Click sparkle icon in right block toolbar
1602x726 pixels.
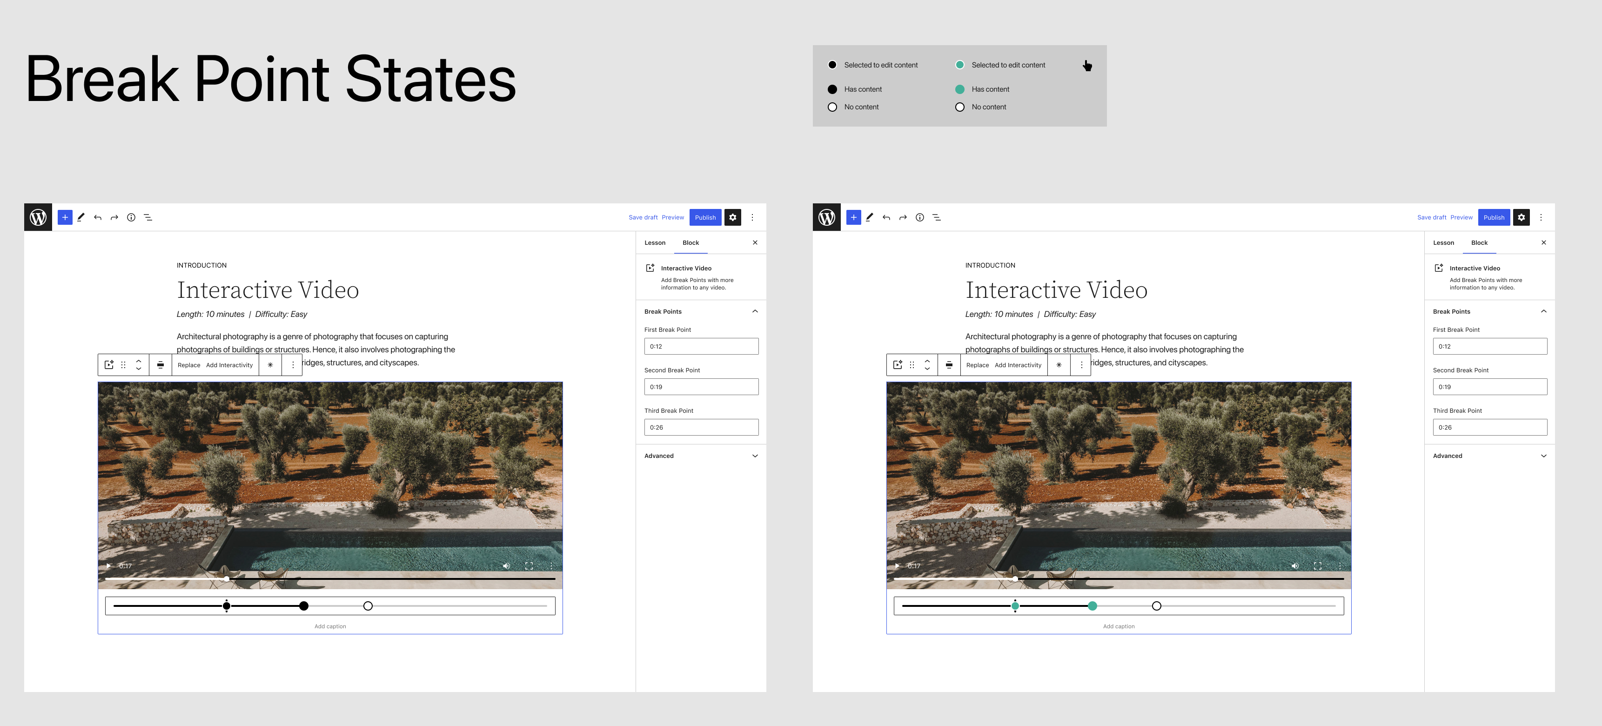[x=1059, y=365]
